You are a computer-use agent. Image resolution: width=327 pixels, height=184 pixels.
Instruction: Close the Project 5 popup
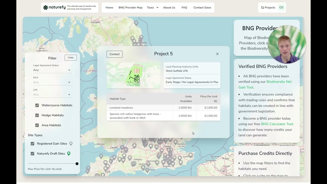tap(217, 54)
